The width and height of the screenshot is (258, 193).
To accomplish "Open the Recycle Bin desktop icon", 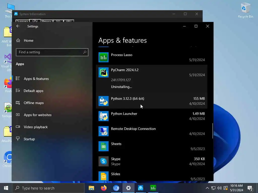I will point(245,10).
